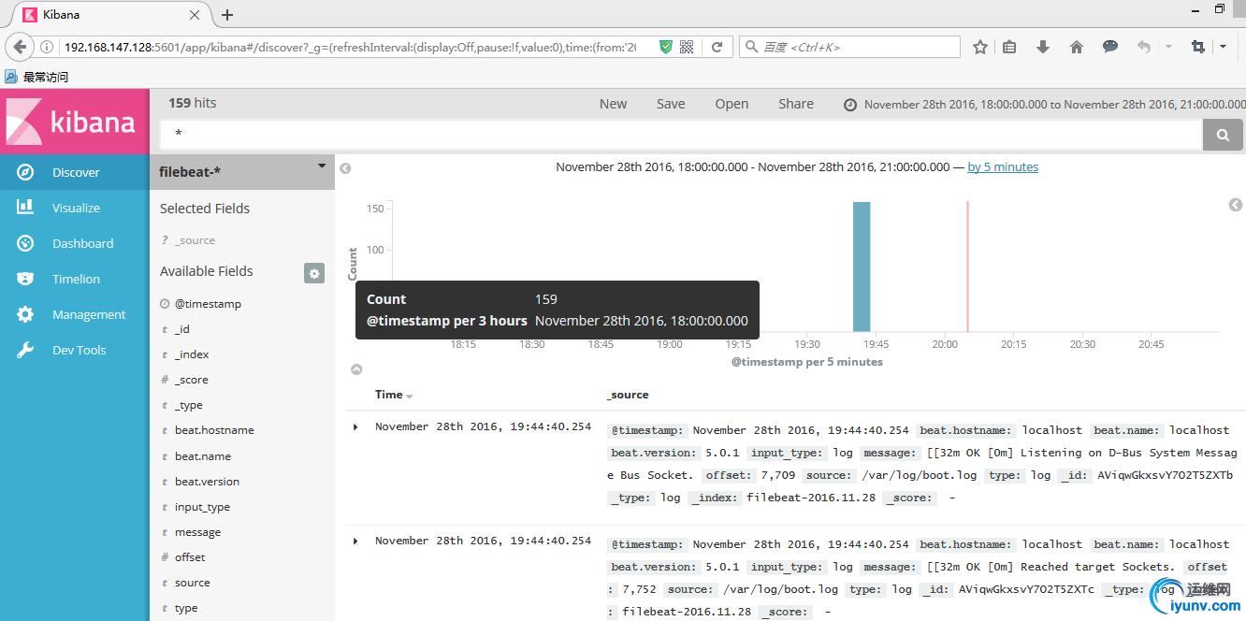Click the QR code icon in address bar

[687, 47]
